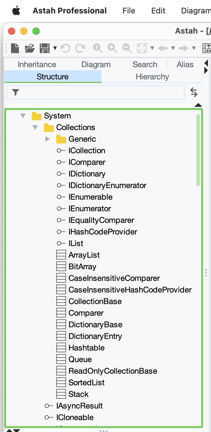Collapse the Collections folder
The height and width of the screenshot is (432, 211).
point(35,128)
